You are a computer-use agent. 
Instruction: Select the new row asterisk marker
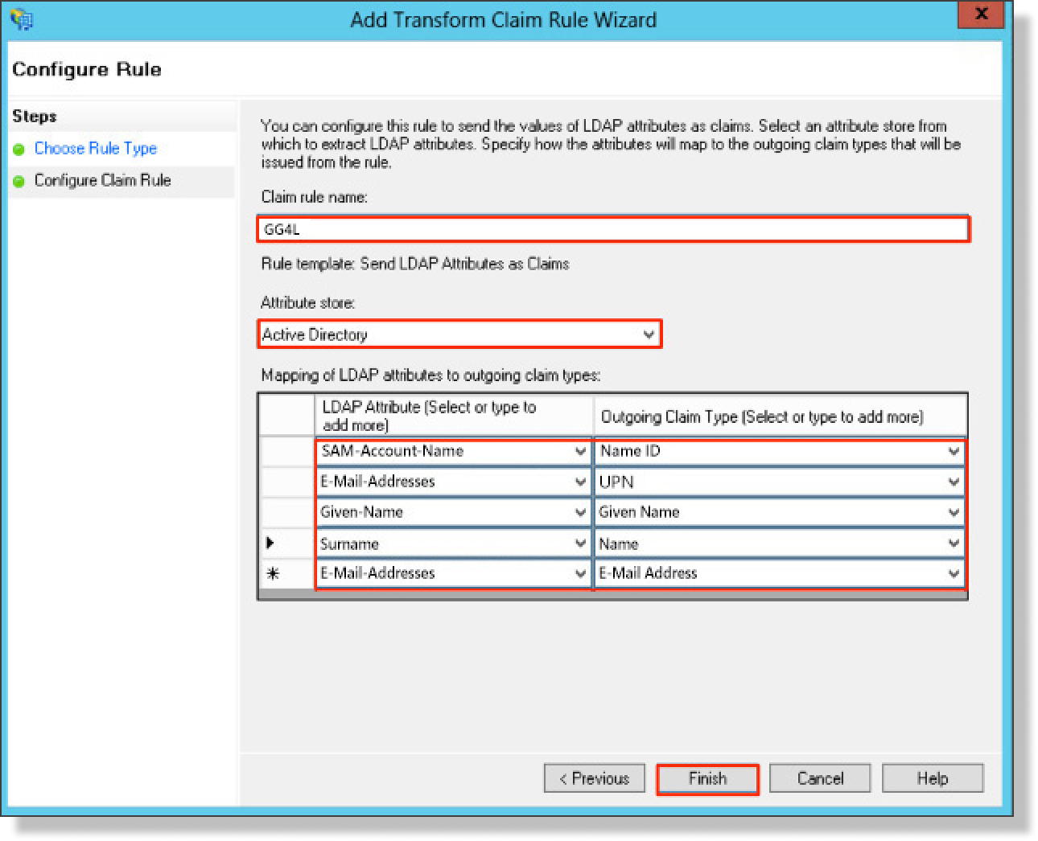pyautogui.click(x=272, y=574)
